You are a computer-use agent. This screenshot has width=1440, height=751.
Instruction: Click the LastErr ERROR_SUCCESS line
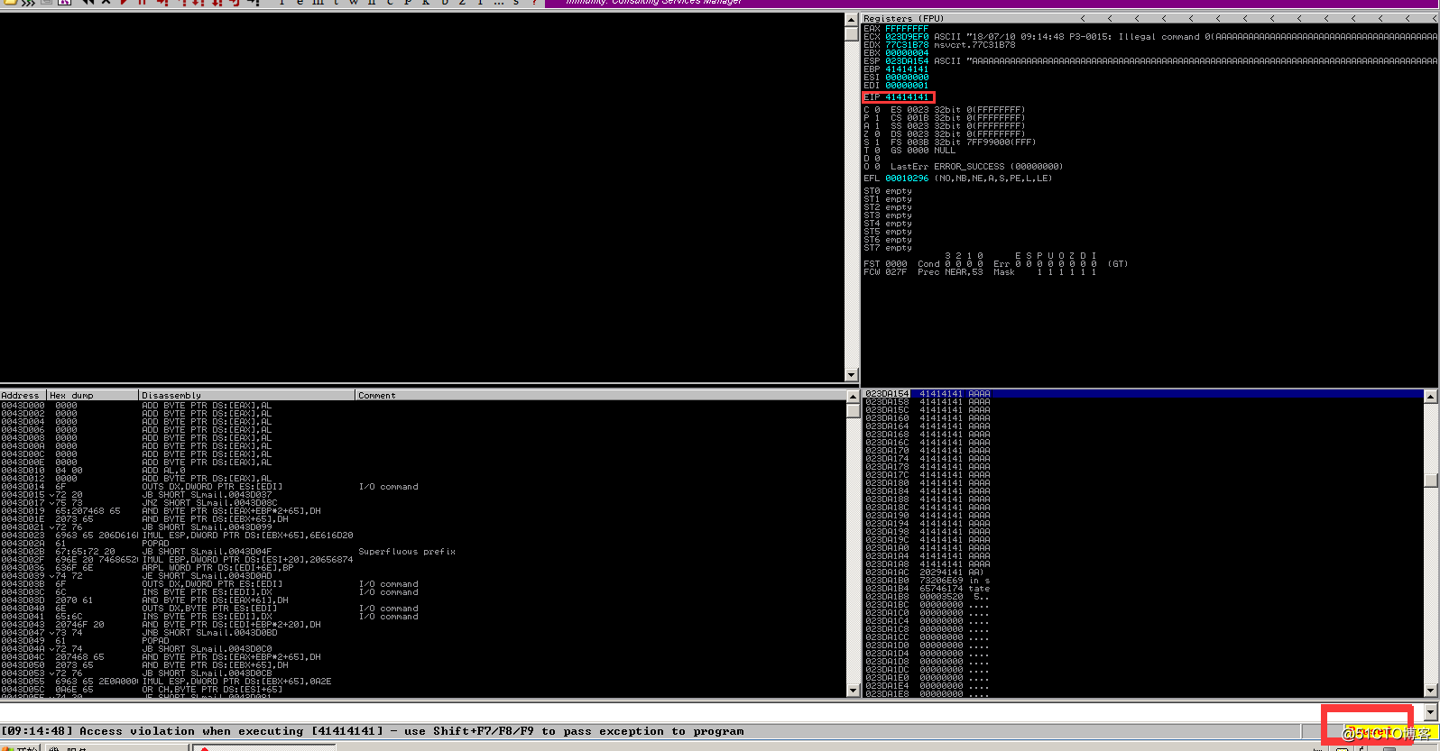(x=976, y=167)
